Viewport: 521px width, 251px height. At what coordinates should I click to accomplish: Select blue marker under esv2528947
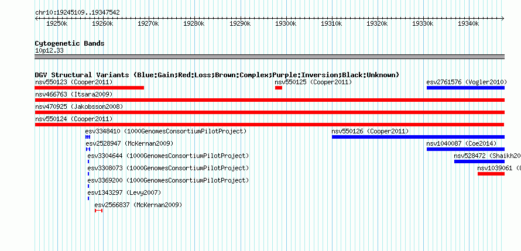point(88,149)
